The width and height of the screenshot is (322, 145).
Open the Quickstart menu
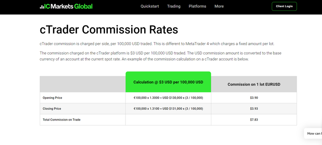coord(150,6)
